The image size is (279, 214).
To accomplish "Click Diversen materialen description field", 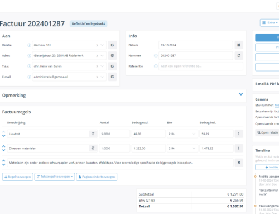I will point(48,148).
